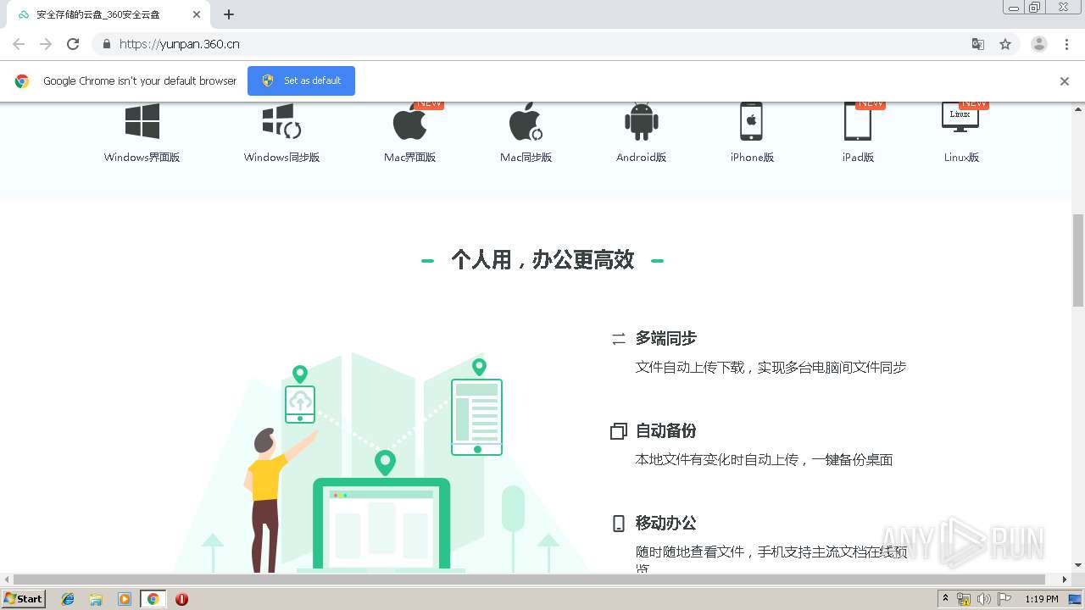Click the 多端同步 heading text
Screen dimensions: 1085x610
[x=666, y=338]
